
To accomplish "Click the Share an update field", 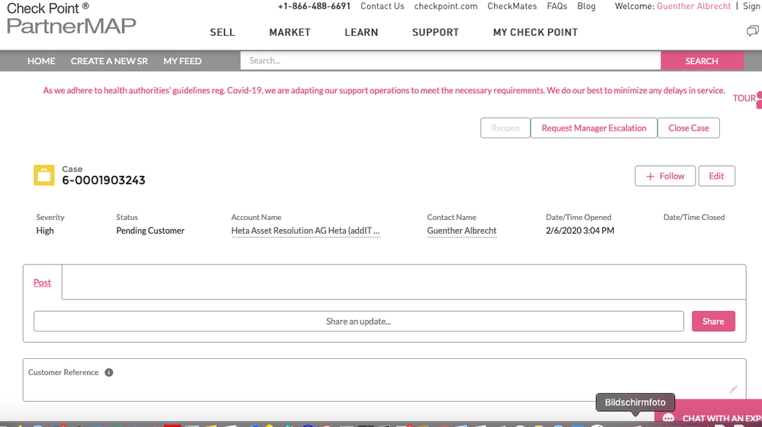I will pyautogui.click(x=359, y=322).
